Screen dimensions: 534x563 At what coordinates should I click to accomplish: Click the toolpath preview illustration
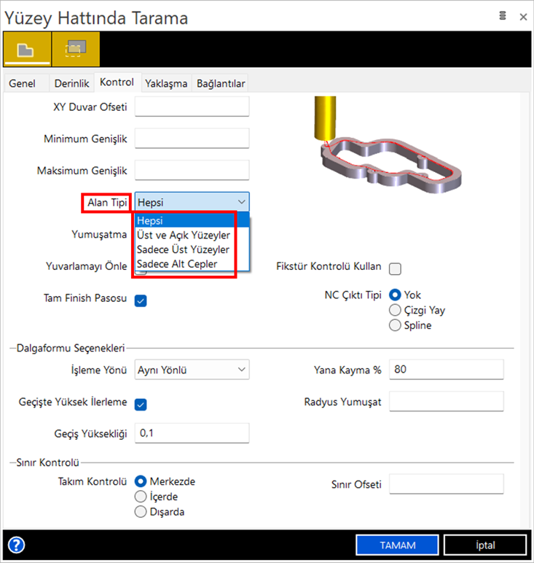pyautogui.click(x=388, y=144)
